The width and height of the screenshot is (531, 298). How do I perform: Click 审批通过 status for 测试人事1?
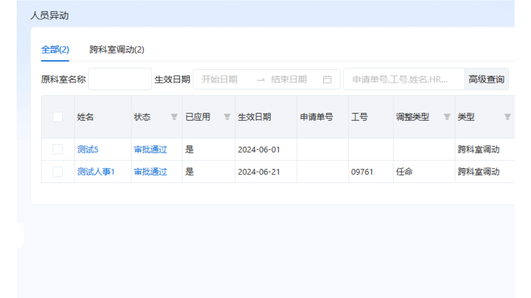point(150,172)
